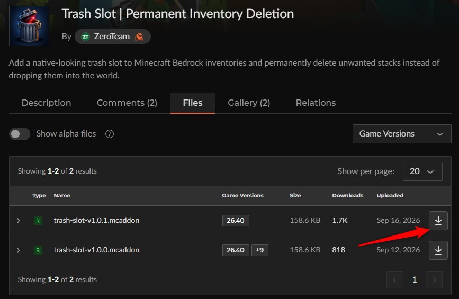
Task: Open the Gallery (2) tab
Action: tap(249, 103)
